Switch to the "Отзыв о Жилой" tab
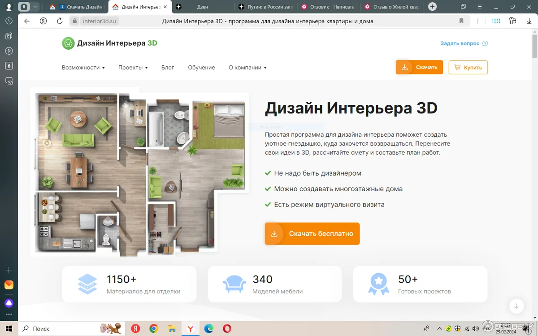The height and width of the screenshot is (336, 538). (x=390, y=7)
